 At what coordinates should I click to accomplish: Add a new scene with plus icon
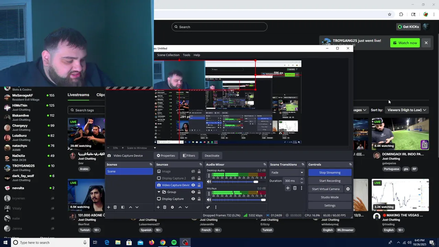pos(108,207)
